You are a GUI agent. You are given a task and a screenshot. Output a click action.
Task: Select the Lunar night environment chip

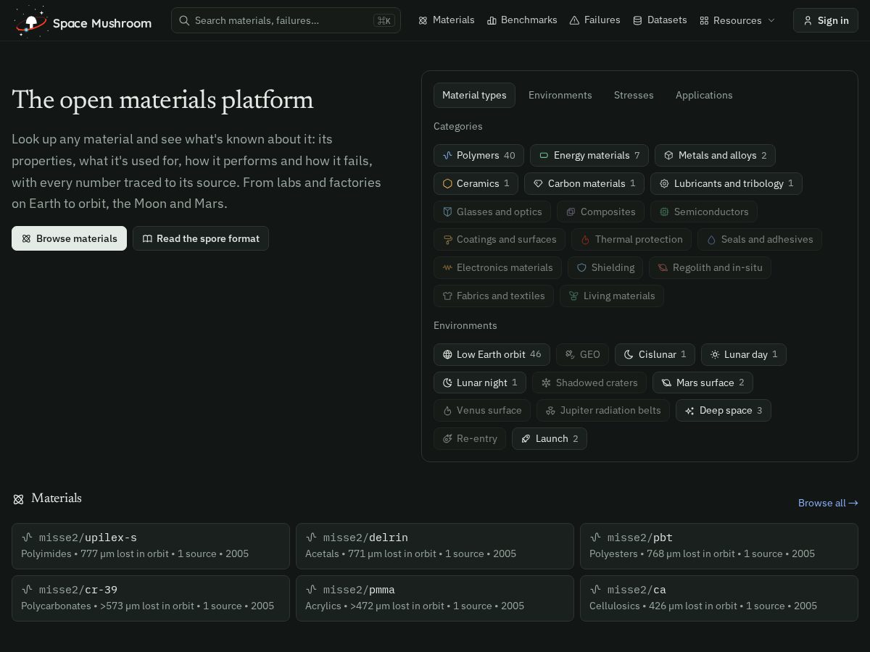coord(480,383)
